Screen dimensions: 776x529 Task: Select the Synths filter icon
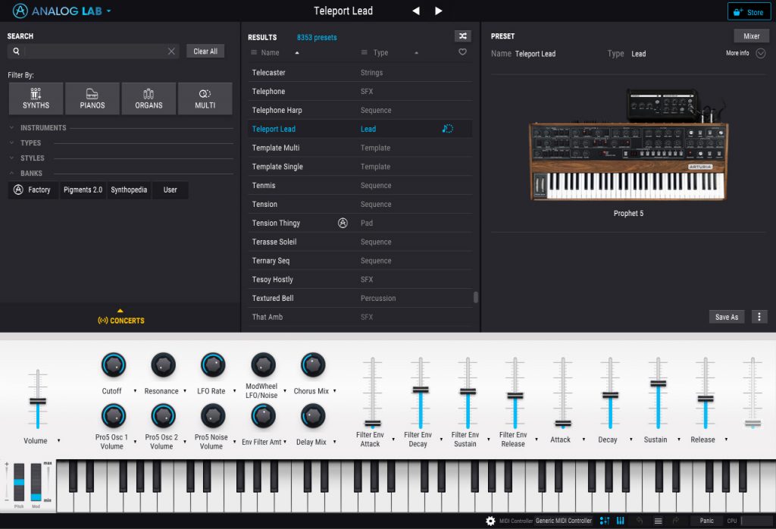(35, 98)
